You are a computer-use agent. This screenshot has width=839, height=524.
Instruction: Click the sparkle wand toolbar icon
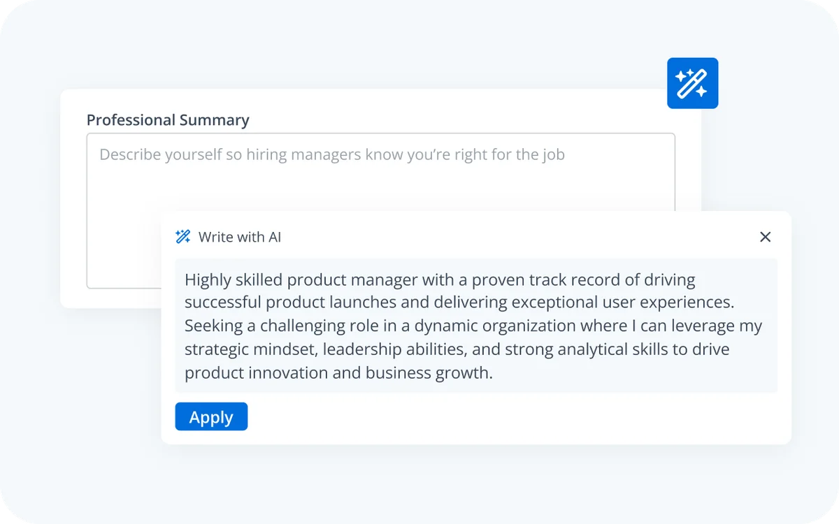[692, 82]
